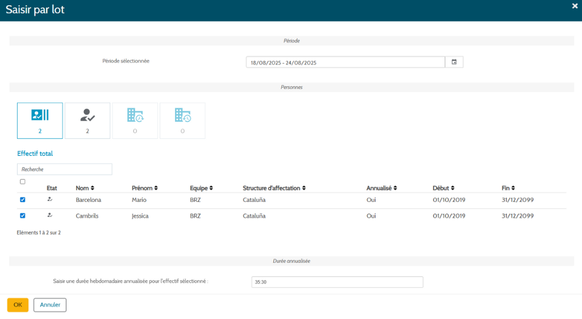Click the Période sélectionnée label
Viewport: 582px width, 319px height.
tap(126, 61)
